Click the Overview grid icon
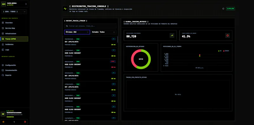Screen dimensions: 254x125 [x=3, y=23]
